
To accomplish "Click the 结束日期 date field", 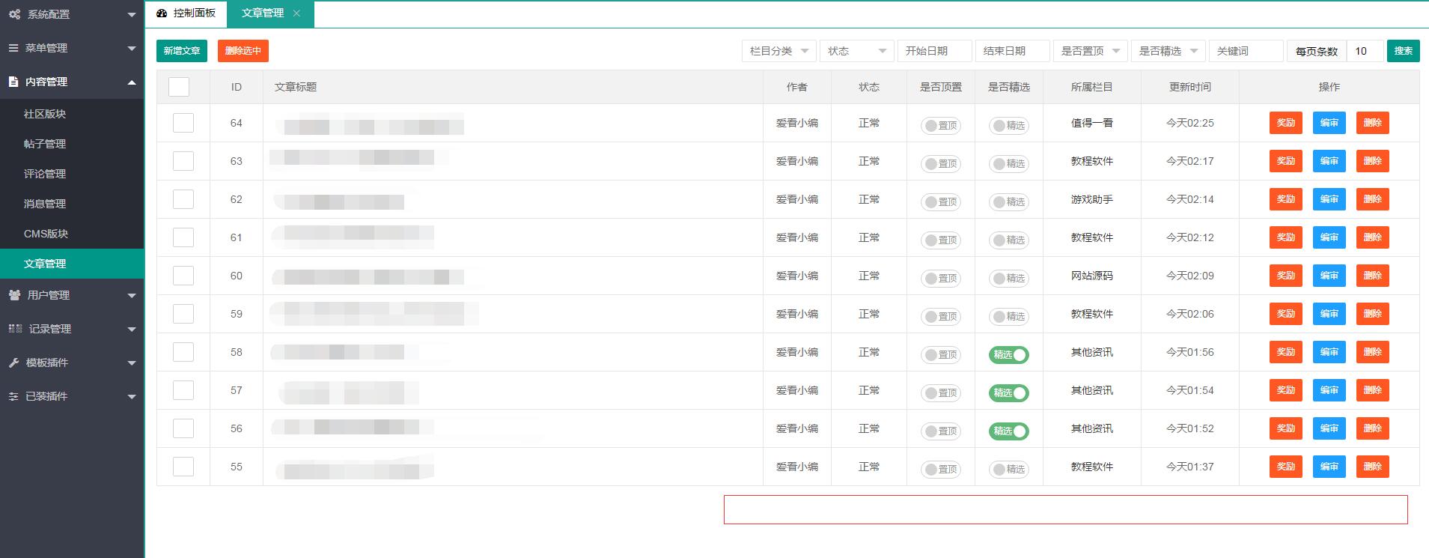I will point(1013,51).
